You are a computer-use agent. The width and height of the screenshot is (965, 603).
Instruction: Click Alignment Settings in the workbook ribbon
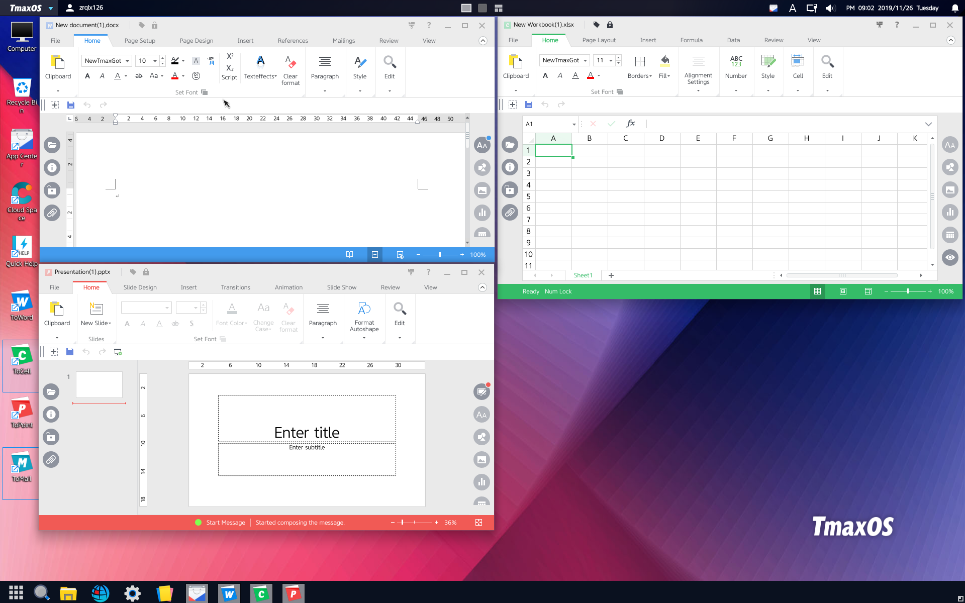pos(698,70)
